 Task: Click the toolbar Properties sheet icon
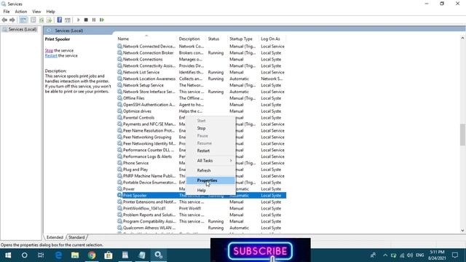(33, 20)
